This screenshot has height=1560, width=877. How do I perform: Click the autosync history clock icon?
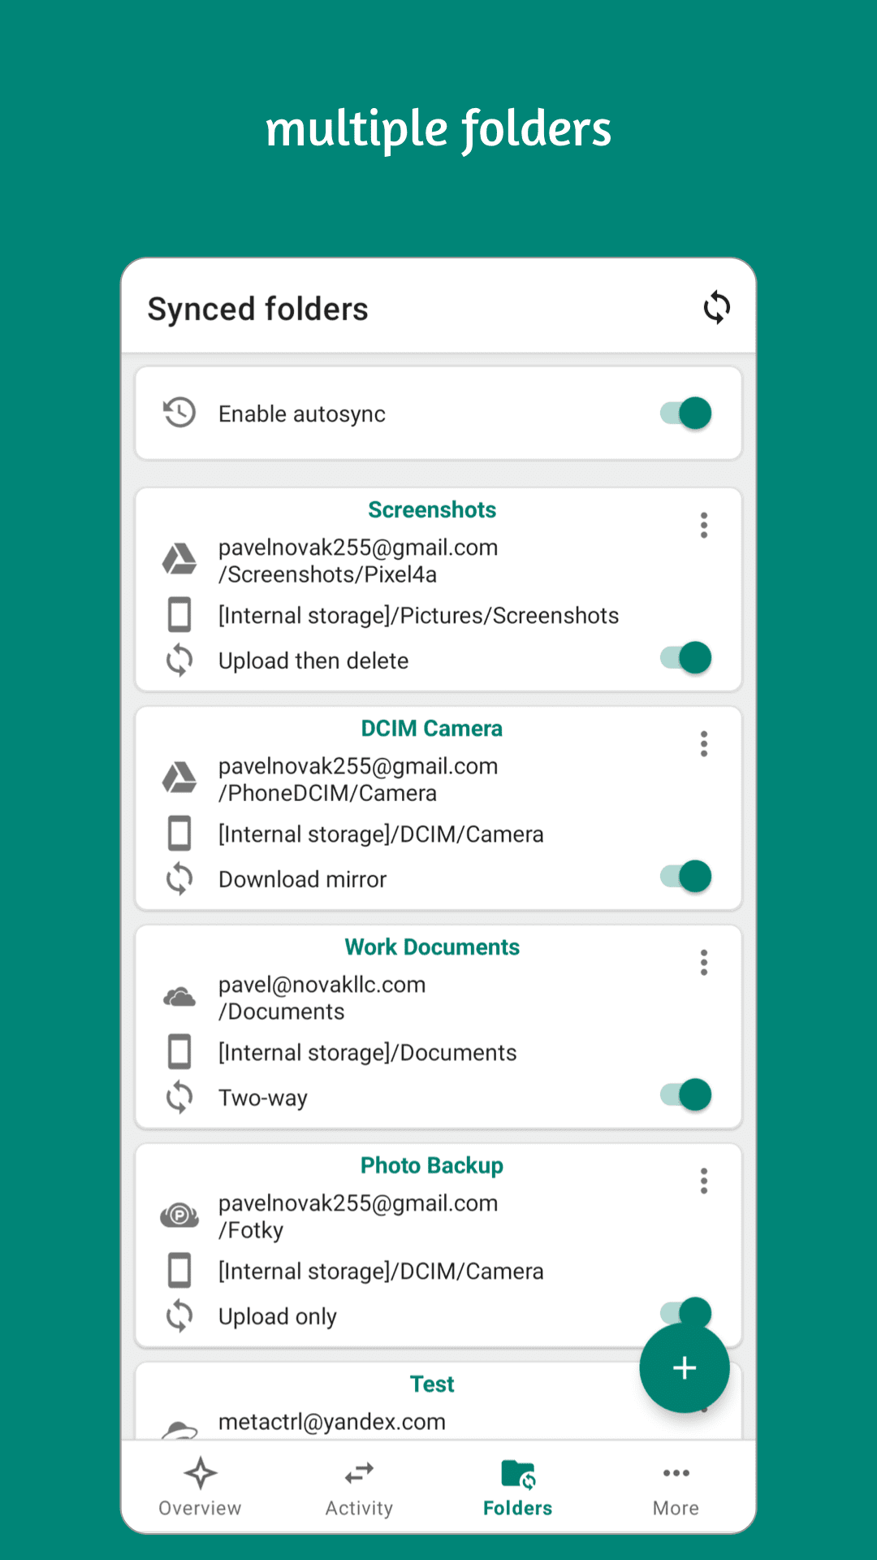179,413
